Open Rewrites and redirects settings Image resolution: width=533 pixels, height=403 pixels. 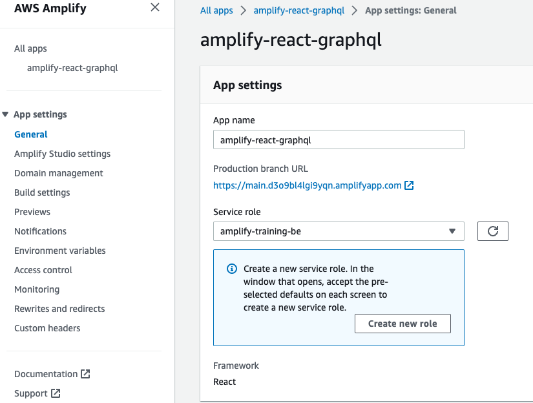[59, 309]
